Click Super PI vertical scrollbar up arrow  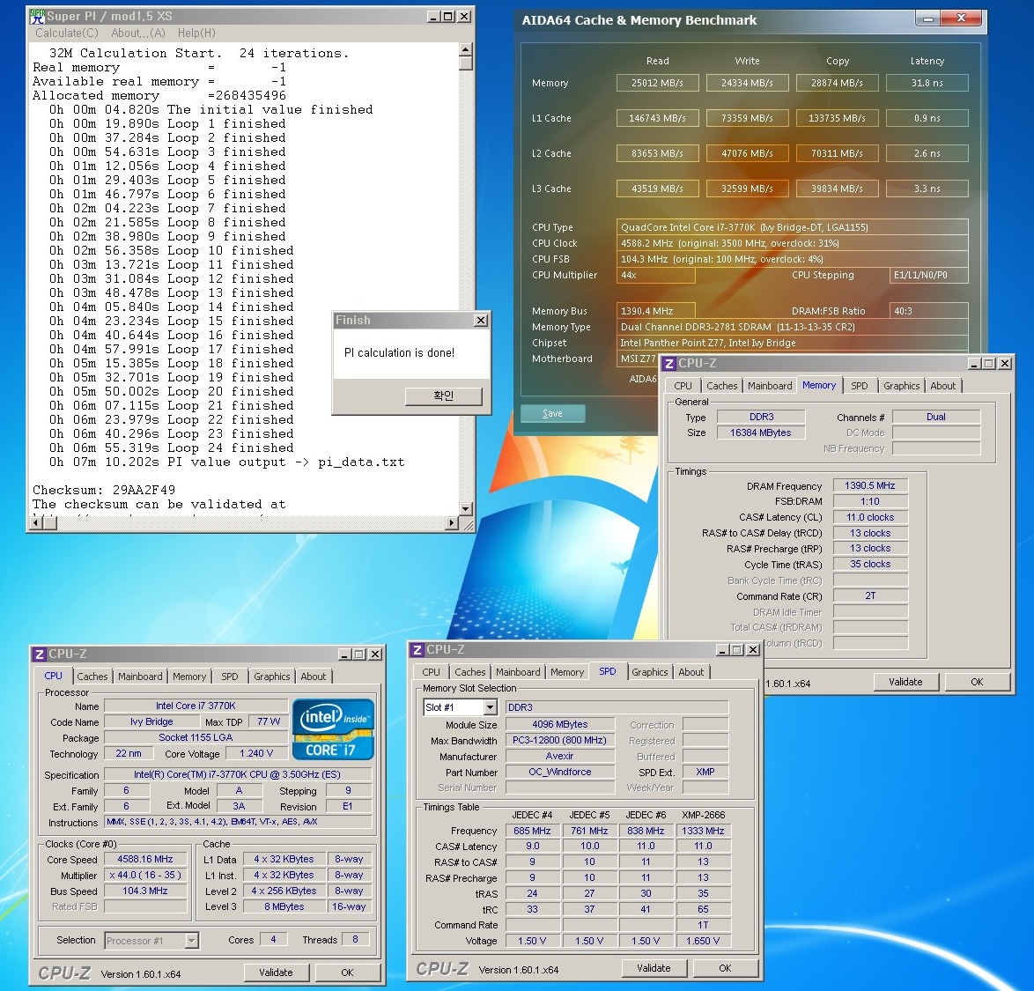466,49
